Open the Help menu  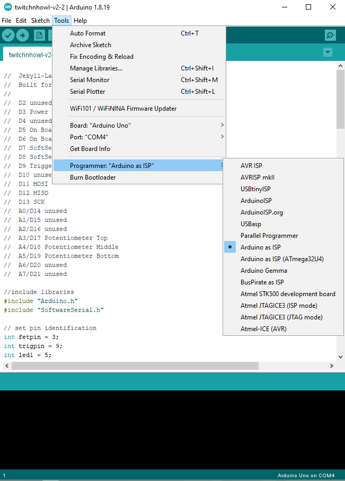pos(80,21)
